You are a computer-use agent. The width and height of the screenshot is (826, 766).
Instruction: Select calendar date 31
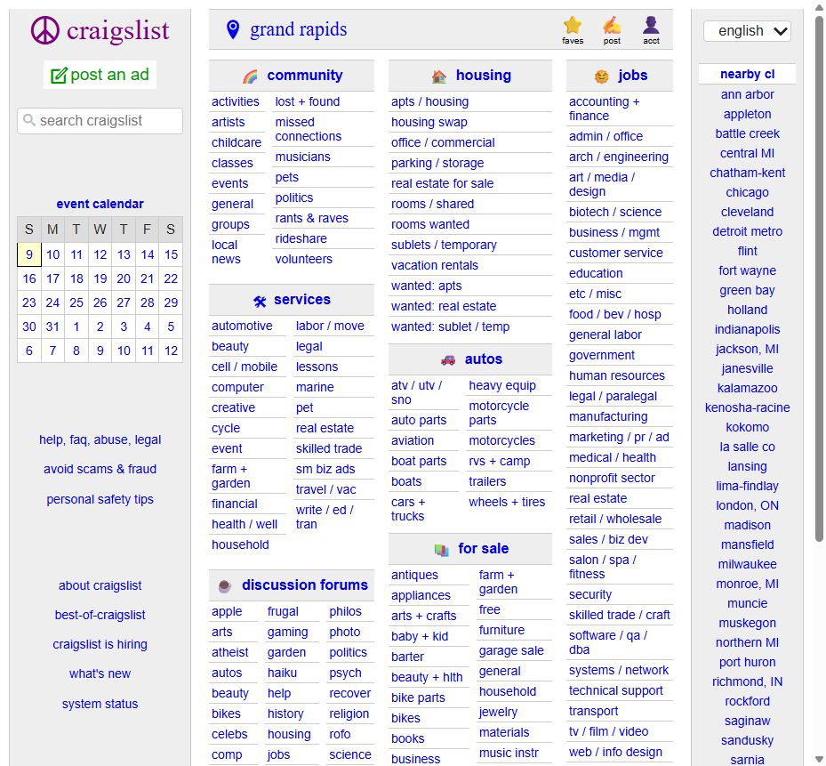coord(52,327)
